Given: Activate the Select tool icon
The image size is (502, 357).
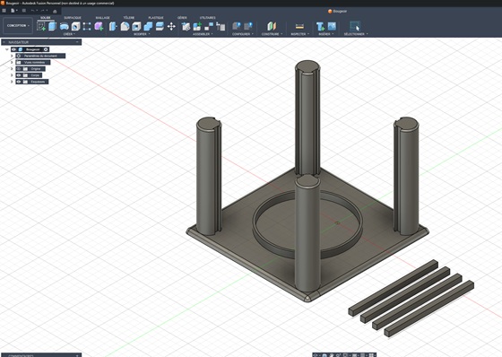Looking at the screenshot, I should (x=355, y=26).
